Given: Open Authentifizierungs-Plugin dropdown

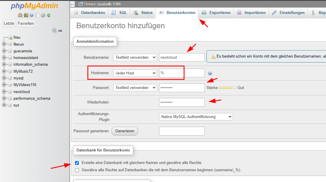Looking at the screenshot, I should [x=196, y=117].
